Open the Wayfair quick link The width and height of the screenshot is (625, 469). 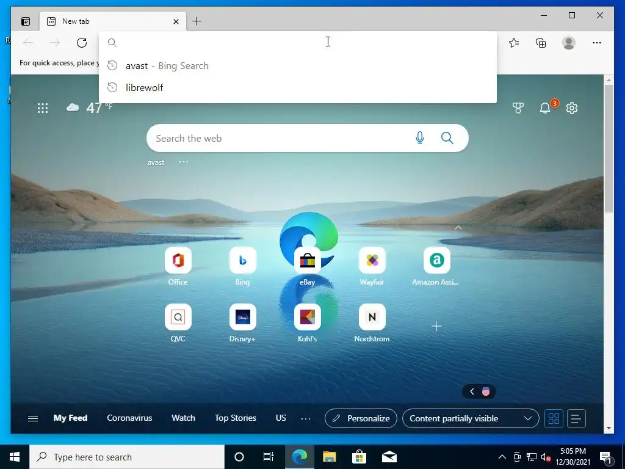[x=372, y=266]
